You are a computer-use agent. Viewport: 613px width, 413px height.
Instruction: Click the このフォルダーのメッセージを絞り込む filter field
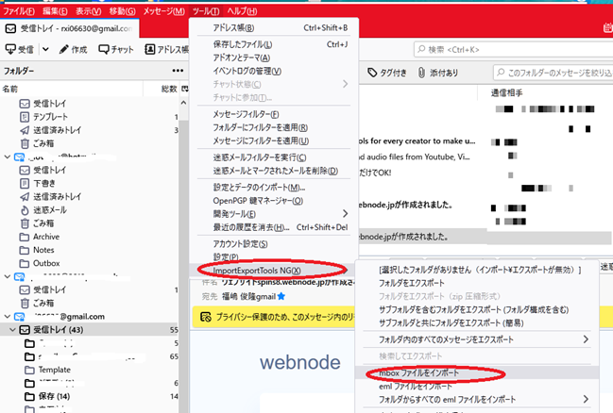pyautogui.click(x=553, y=73)
